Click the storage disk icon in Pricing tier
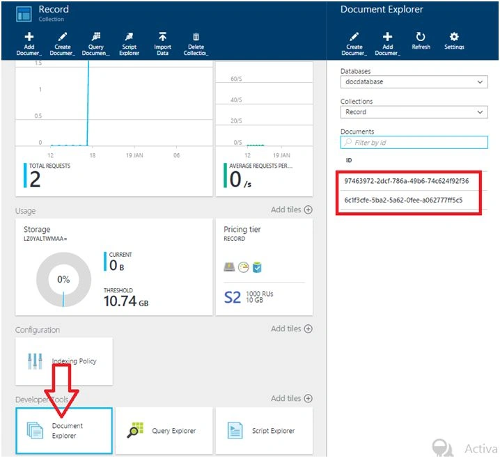Image resolution: width=500 pixels, height=458 pixels. pos(229,267)
